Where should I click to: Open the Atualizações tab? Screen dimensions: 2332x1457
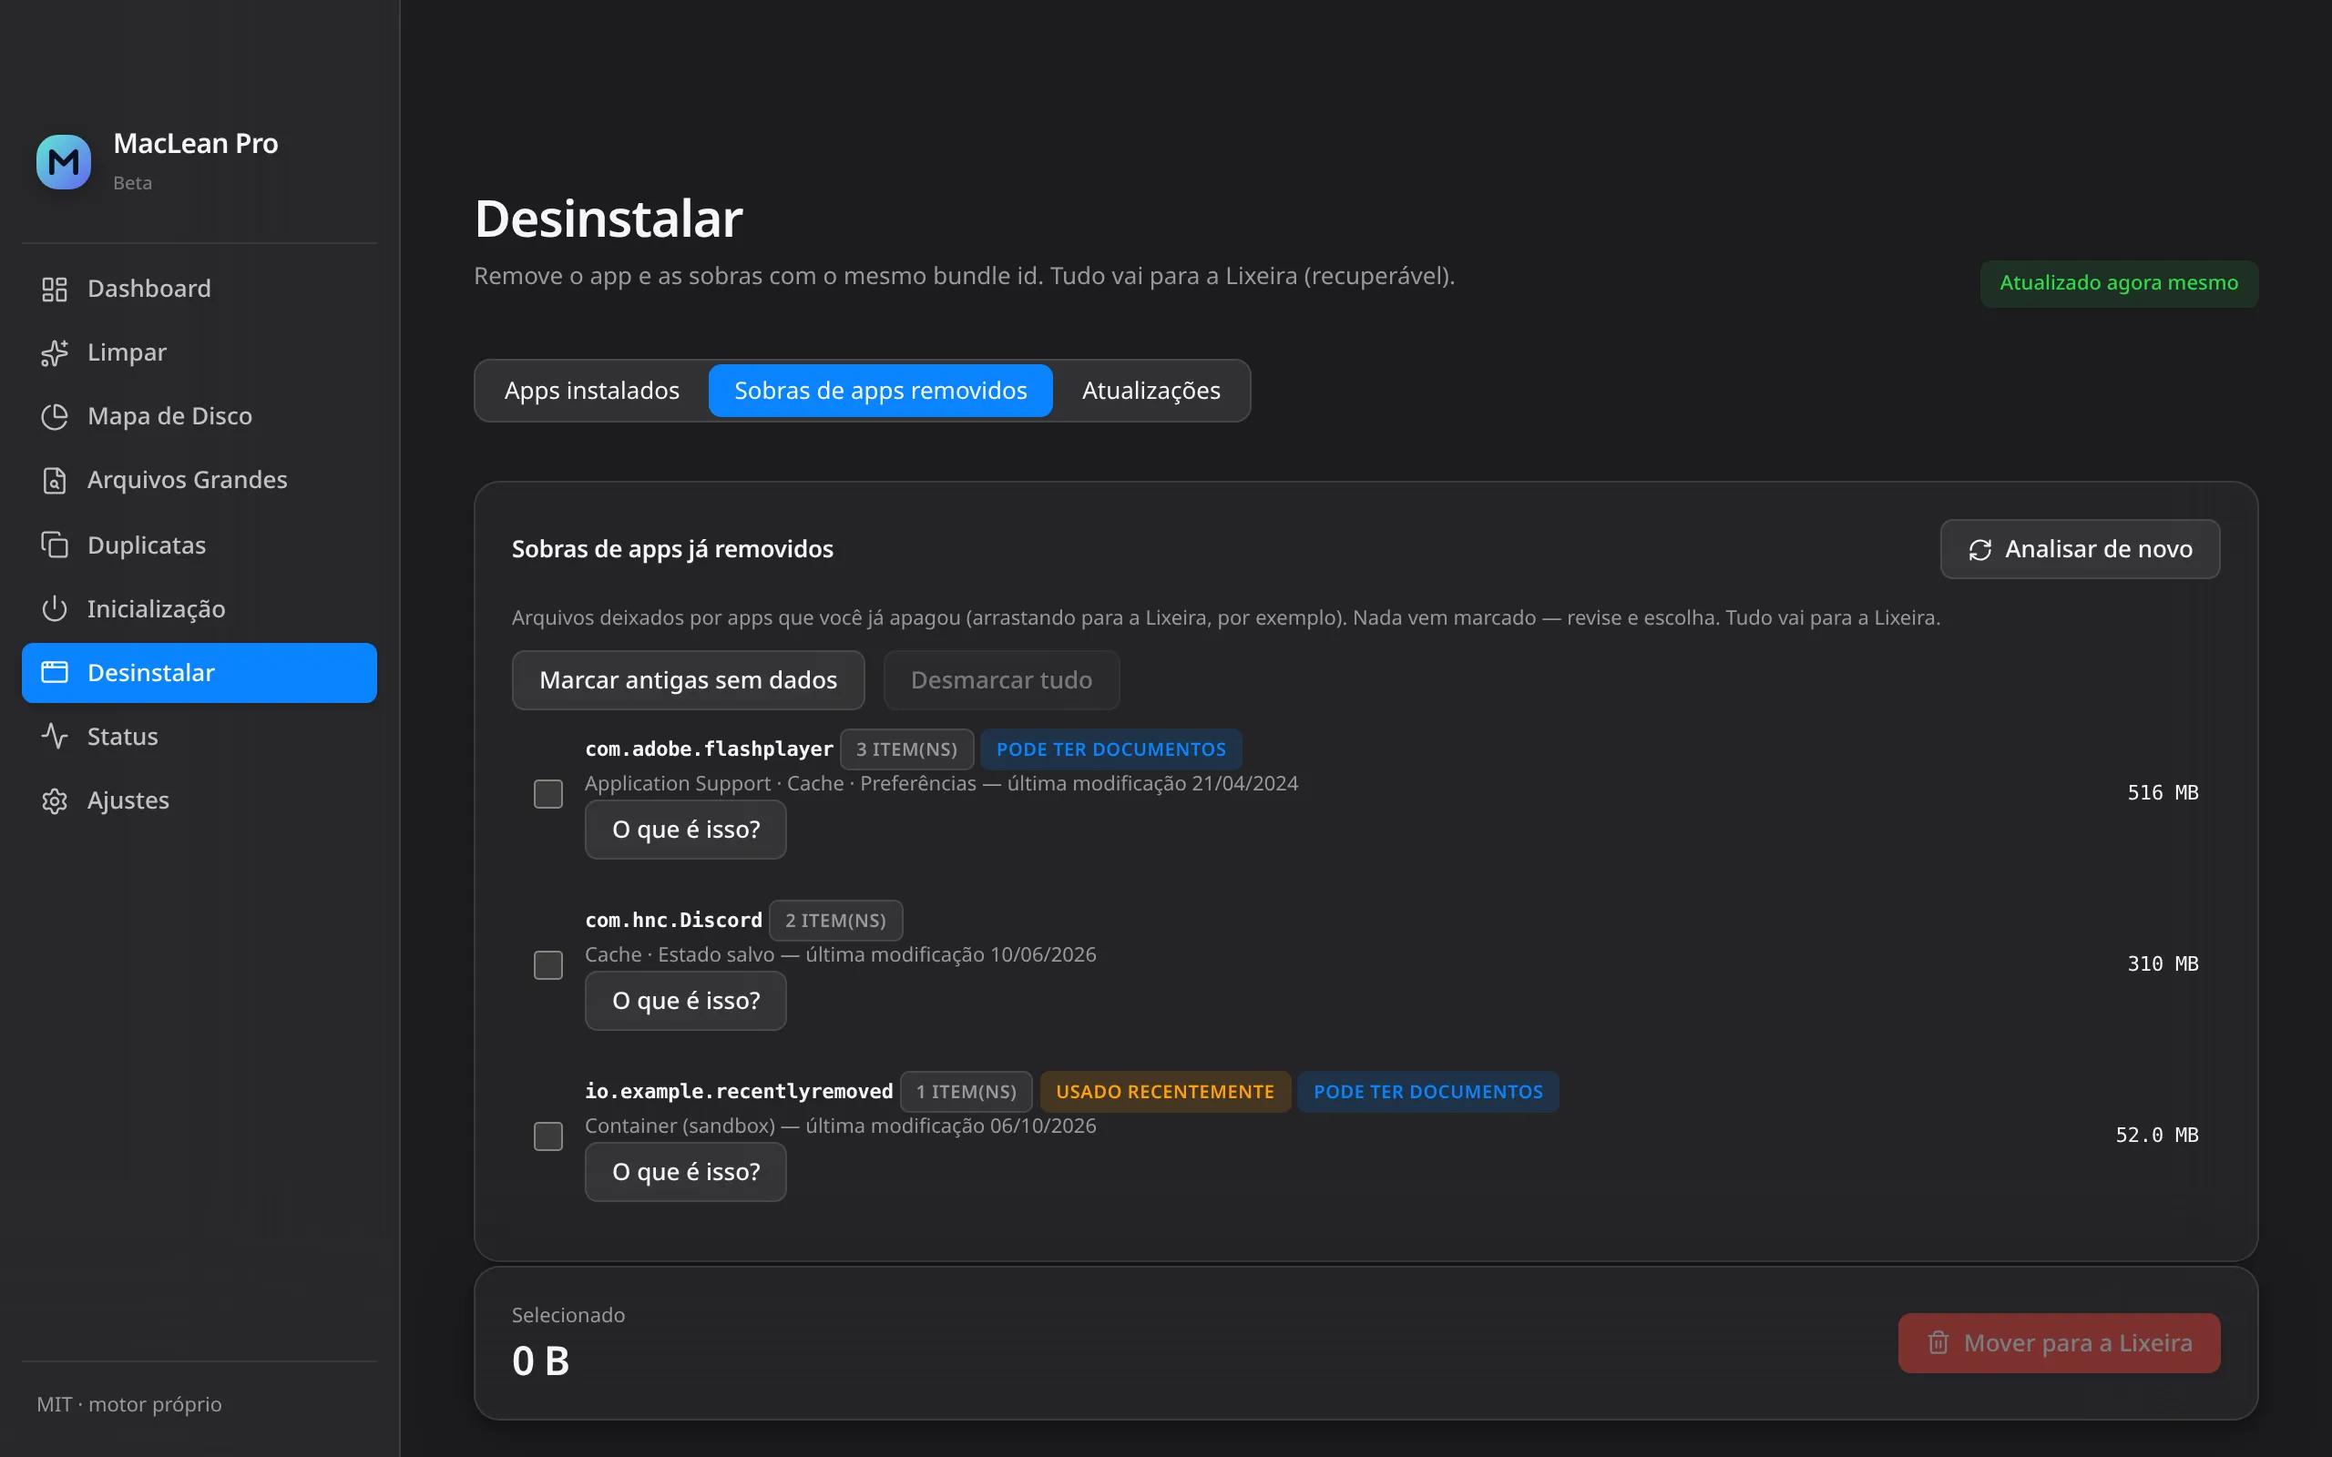[1151, 391]
